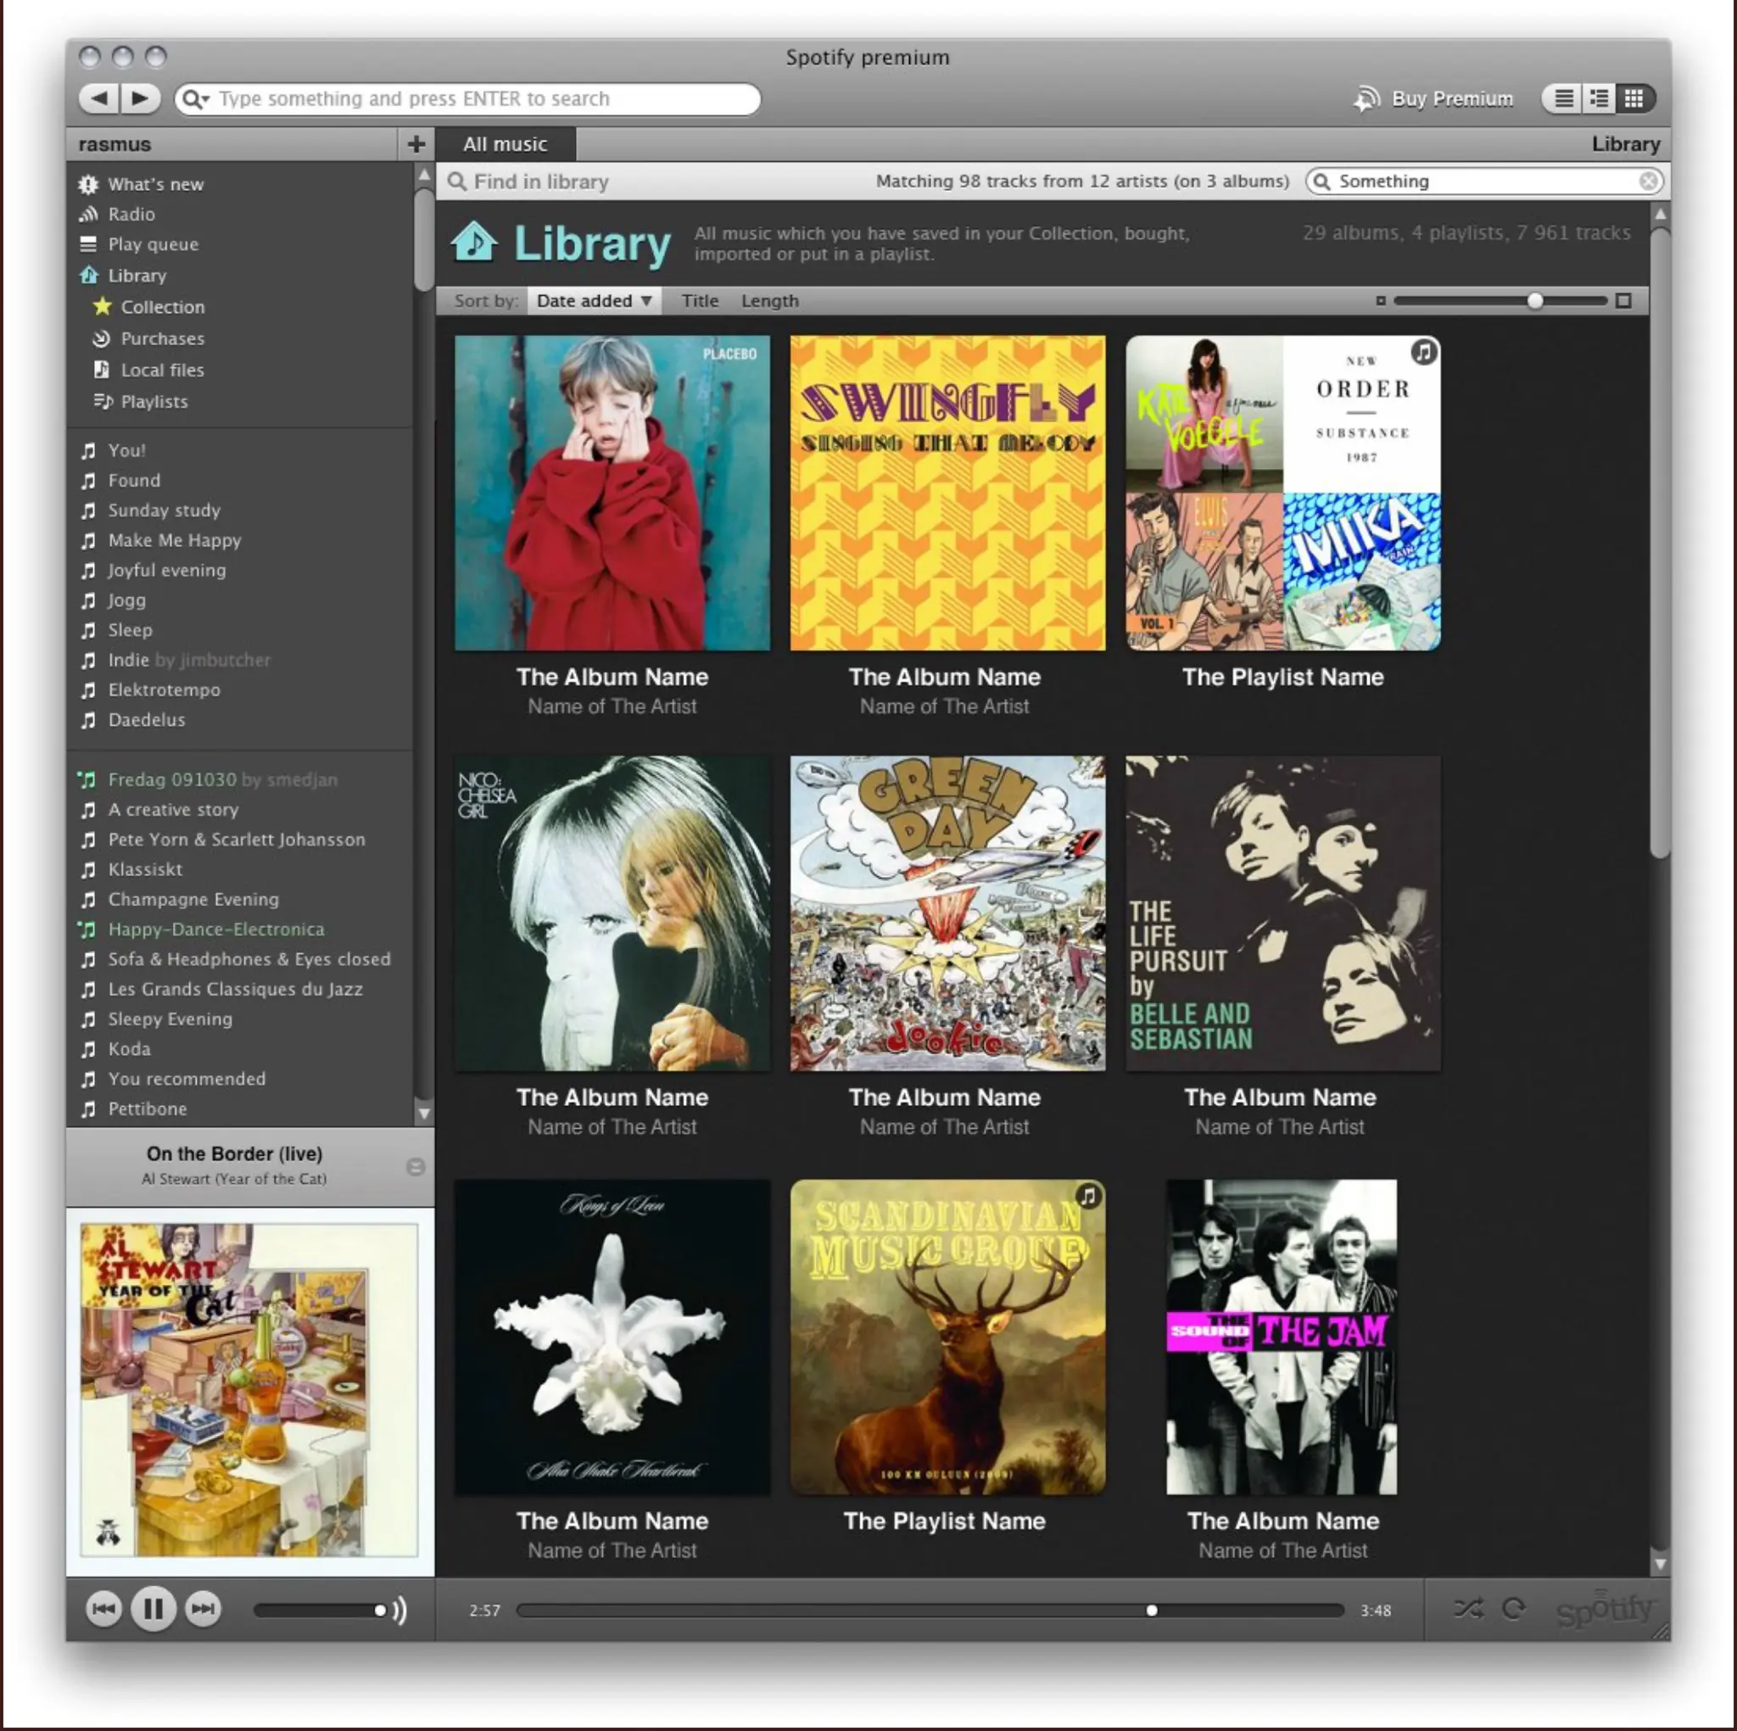Image resolution: width=1737 pixels, height=1731 pixels.
Task: Open Radio in the sidebar
Action: 131,214
